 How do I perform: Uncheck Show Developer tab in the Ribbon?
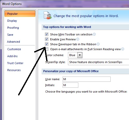[47, 44]
